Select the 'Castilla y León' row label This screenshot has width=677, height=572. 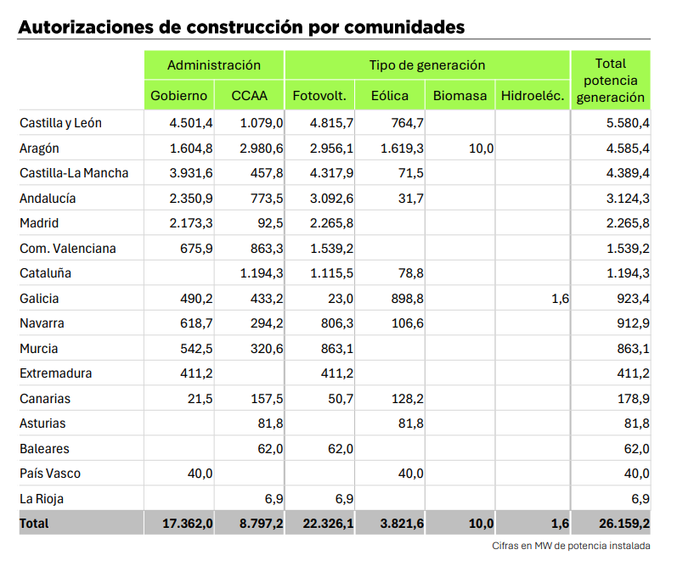pos(60,123)
